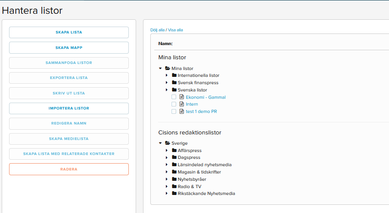Image resolution: width=389 pixels, height=213 pixels.
Task: Click the open folder icon of Mina listor
Action: tap(168, 68)
